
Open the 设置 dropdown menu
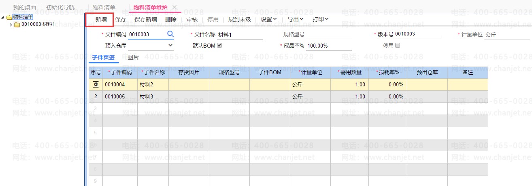pos(268,19)
